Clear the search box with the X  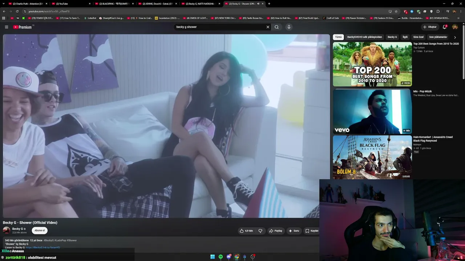268,27
